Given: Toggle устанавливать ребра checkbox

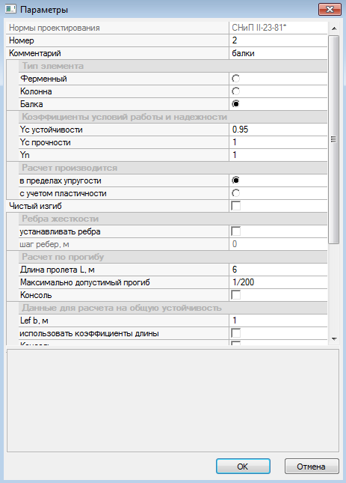Looking at the screenshot, I should 235,231.
